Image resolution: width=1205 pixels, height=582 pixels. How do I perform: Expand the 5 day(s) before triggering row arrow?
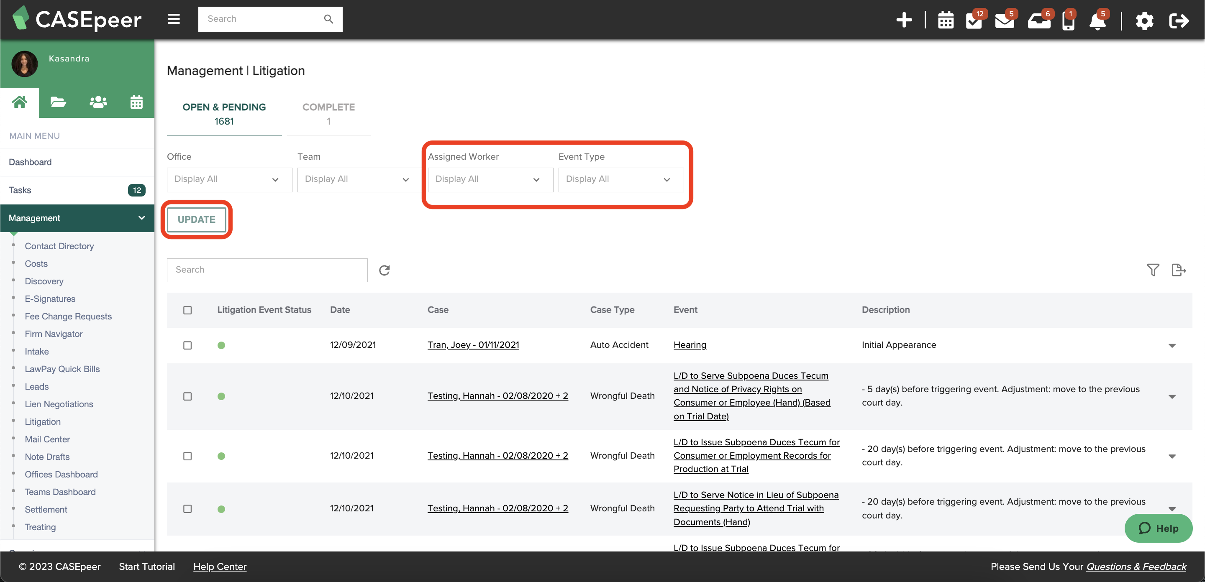click(1172, 396)
